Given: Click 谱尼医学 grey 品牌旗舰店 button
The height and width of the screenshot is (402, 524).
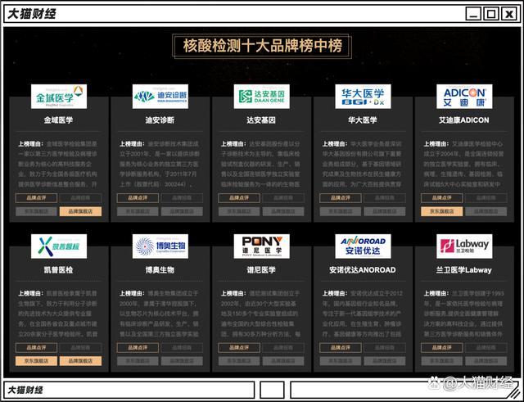Looking at the screenshot, I should pyautogui.click(x=283, y=361).
